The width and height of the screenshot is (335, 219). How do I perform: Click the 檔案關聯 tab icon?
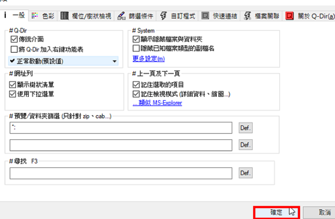click(247, 16)
